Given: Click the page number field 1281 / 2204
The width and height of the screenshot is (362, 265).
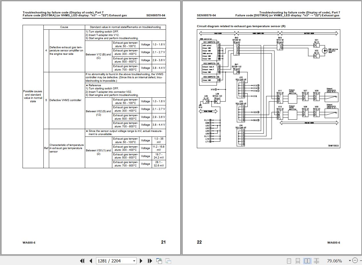Looking at the screenshot, I should pos(114,261).
